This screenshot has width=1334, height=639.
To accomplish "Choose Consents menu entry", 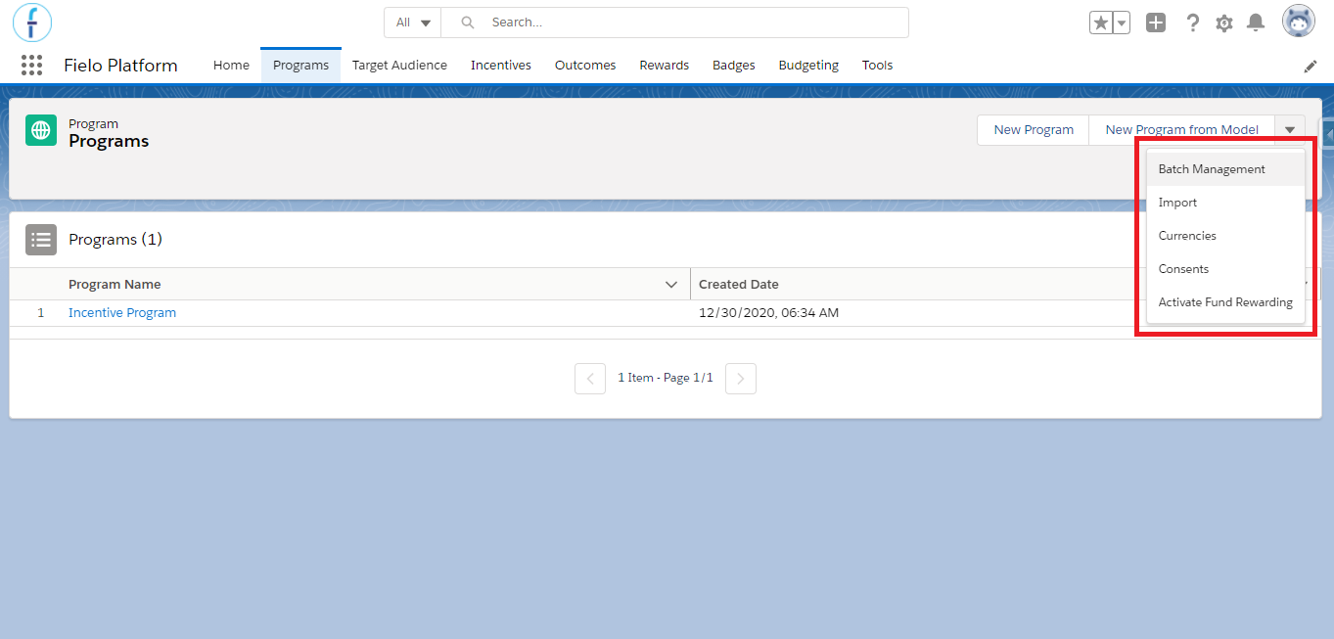I will pos(1225,269).
